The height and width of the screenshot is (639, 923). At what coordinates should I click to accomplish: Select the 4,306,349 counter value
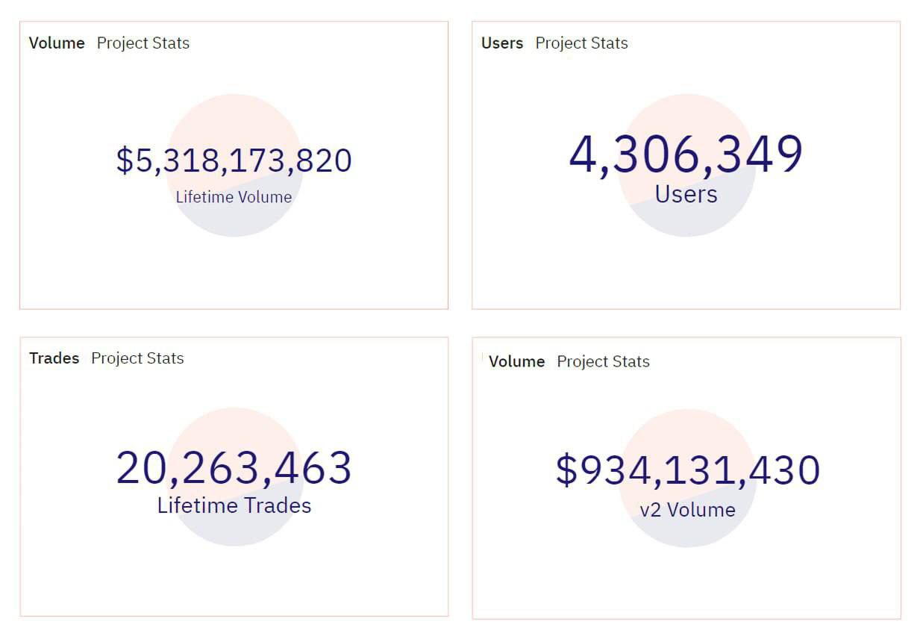[x=686, y=155]
